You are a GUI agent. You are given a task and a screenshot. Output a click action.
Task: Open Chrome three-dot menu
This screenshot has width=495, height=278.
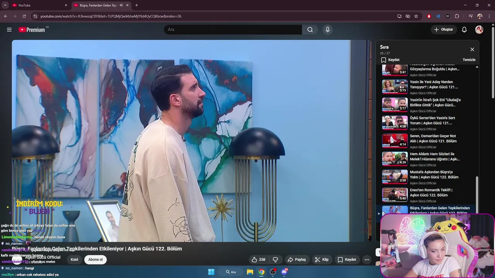pyautogui.click(x=489, y=16)
